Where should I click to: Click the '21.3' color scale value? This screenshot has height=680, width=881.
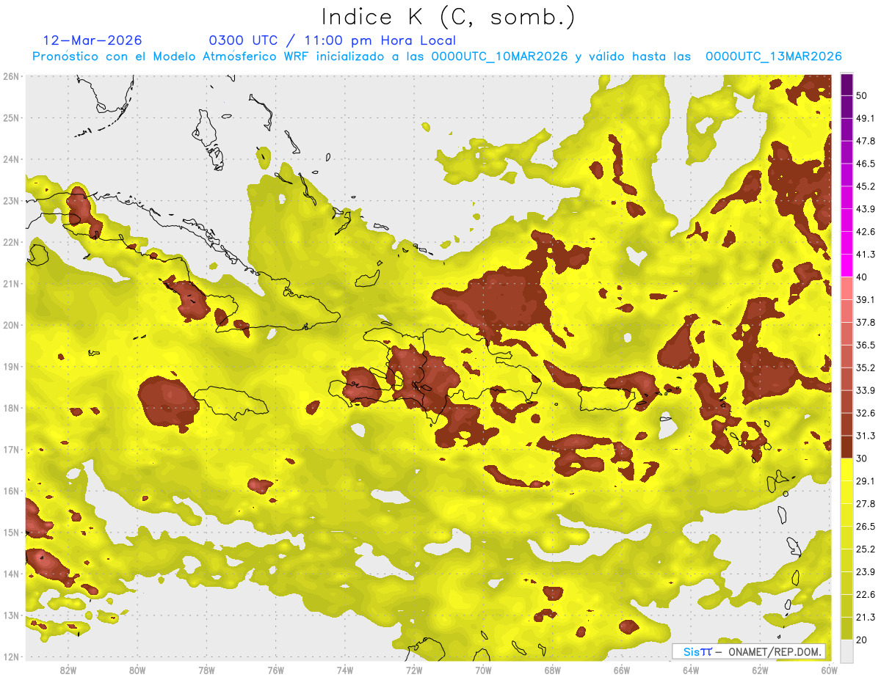pos(865,618)
